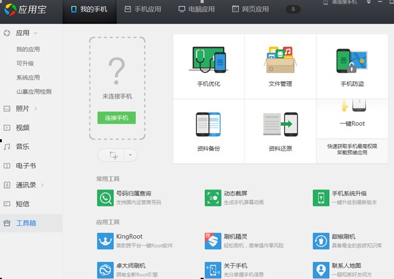Click 手机系统升级 title text

(349, 194)
